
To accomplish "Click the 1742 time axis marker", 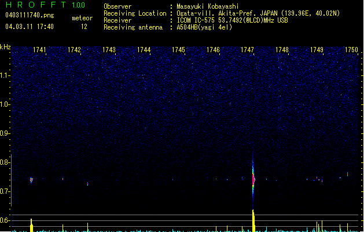I will point(74,50).
